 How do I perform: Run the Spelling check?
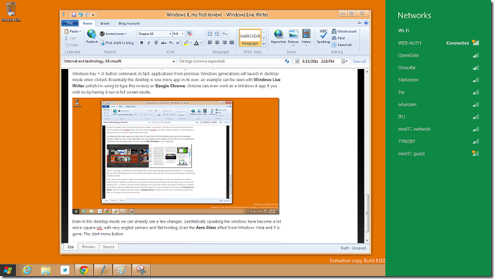pyautogui.click(x=323, y=37)
